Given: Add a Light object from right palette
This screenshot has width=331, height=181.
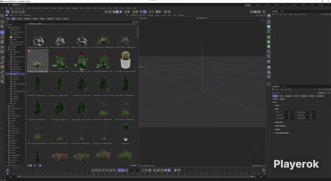Looking at the screenshot, I should (x=269, y=77).
